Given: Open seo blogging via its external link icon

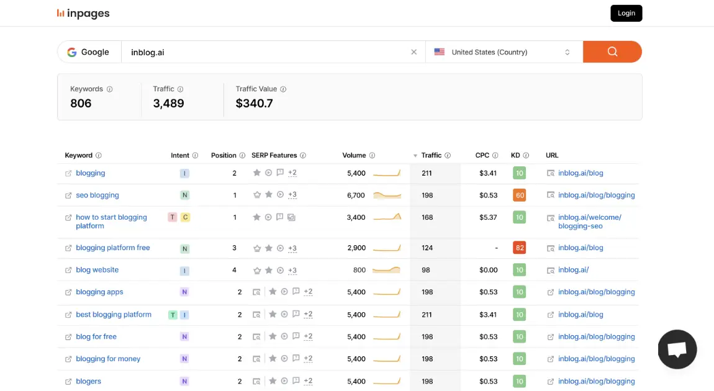Looking at the screenshot, I should coord(68,195).
